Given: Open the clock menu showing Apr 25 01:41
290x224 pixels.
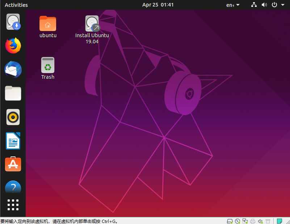Looking at the screenshot, I should click(x=158, y=5).
